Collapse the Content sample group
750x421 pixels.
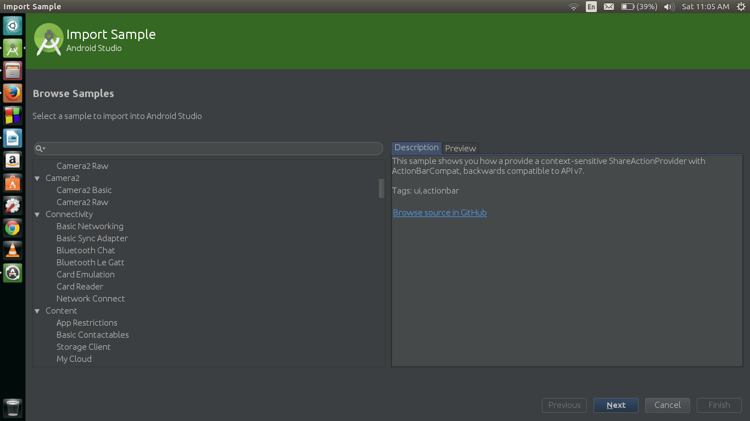(x=37, y=311)
